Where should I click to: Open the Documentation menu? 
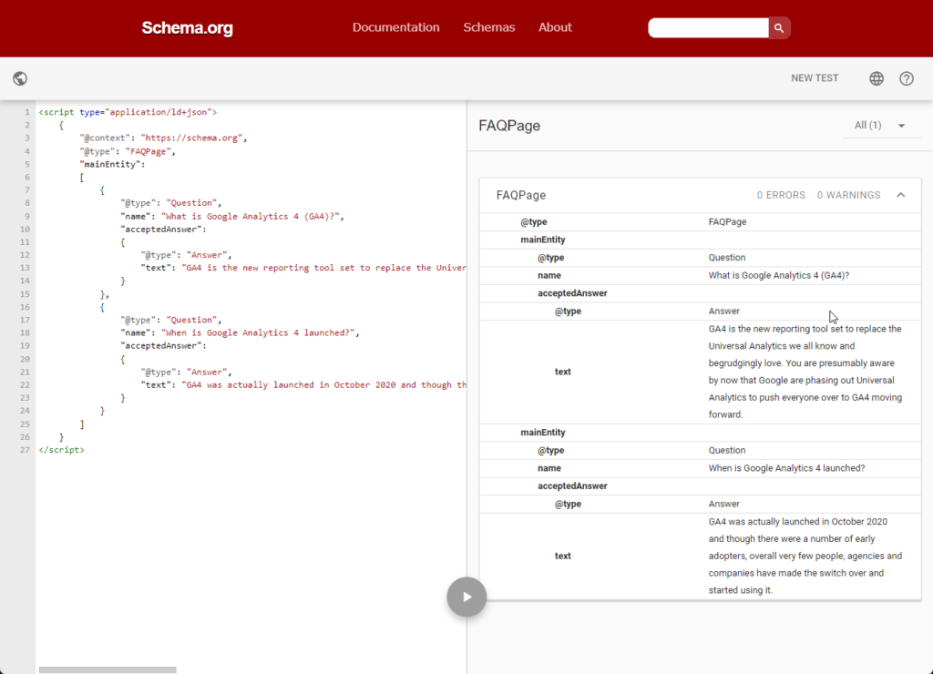tap(395, 27)
